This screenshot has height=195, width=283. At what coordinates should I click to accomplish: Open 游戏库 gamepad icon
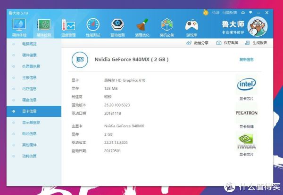tap(191, 25)
